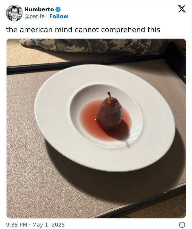
Task: Open Humberto's profile avatar
Action: 14,13
